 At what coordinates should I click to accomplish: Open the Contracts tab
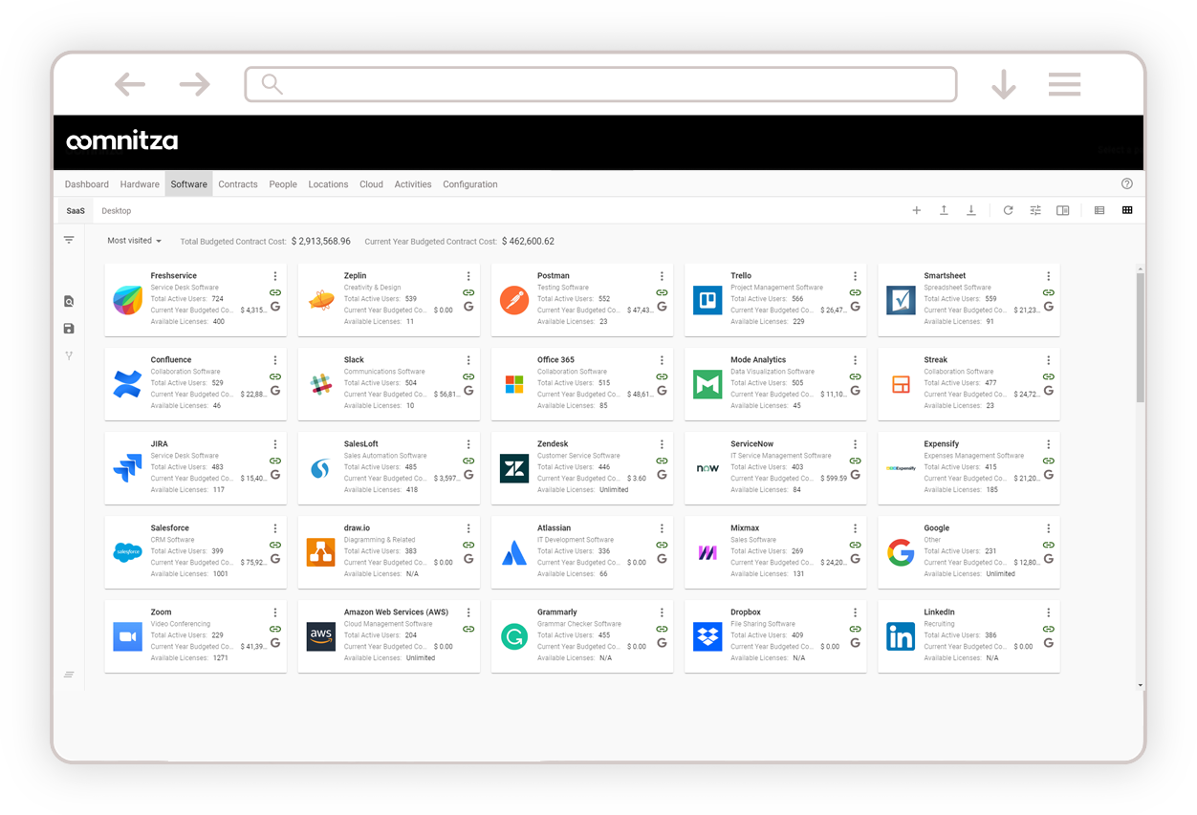point(238,184)
